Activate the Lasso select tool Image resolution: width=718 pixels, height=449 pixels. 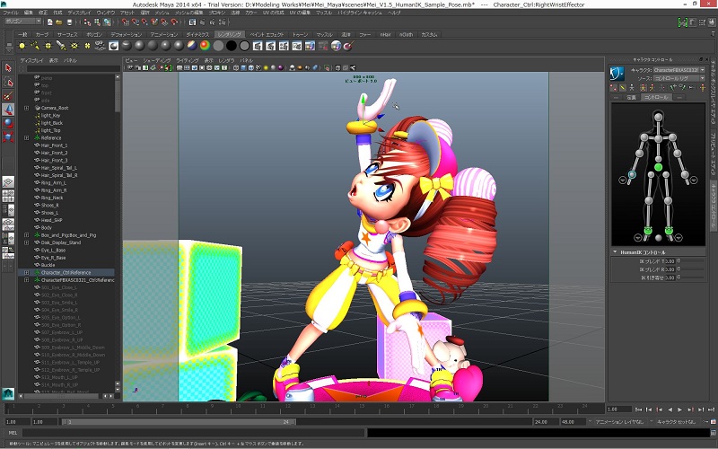pyautogui.click(x=8, y=82)
